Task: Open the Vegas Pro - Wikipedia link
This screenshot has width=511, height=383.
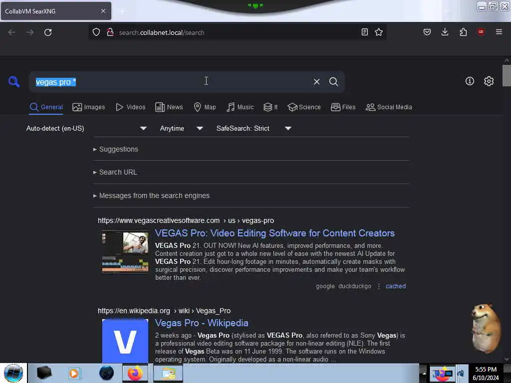Action: 202,323
